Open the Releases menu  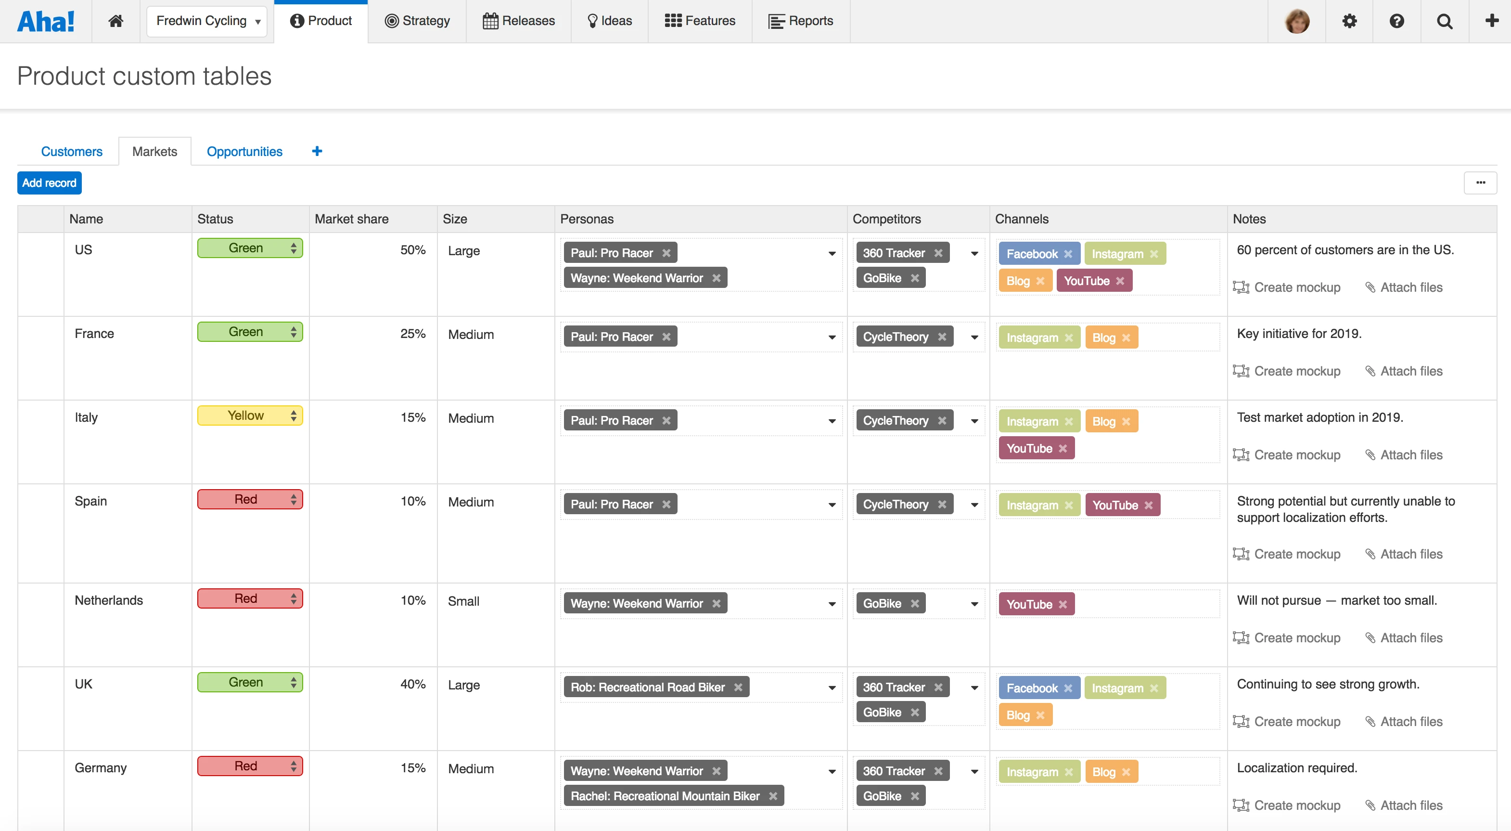[519, 21]
